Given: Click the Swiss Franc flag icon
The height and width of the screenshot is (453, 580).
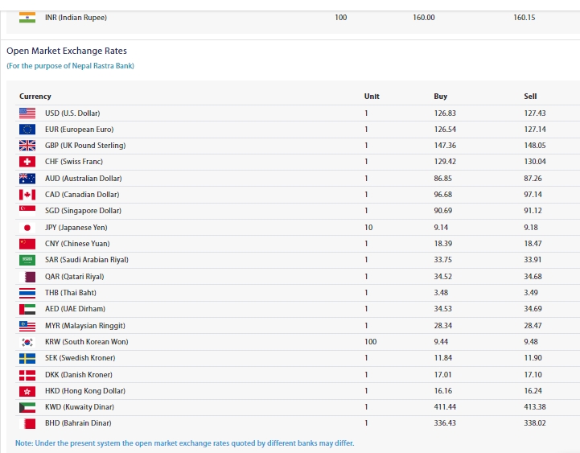Looking at the screenshot, I should point(27,162).
